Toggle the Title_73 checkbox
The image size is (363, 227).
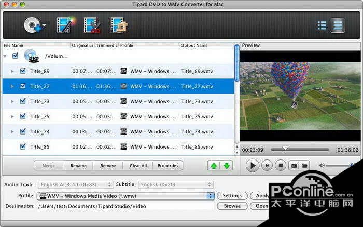tap(23, 101)
